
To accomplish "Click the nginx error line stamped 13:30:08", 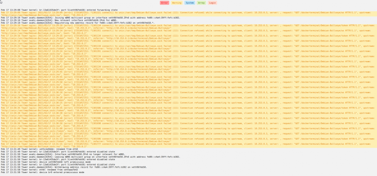I will (188, 89).
